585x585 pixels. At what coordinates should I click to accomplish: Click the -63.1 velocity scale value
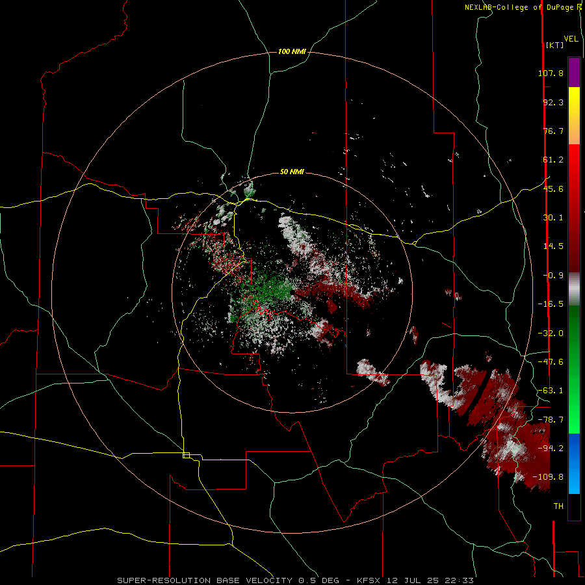pos(551,391)
